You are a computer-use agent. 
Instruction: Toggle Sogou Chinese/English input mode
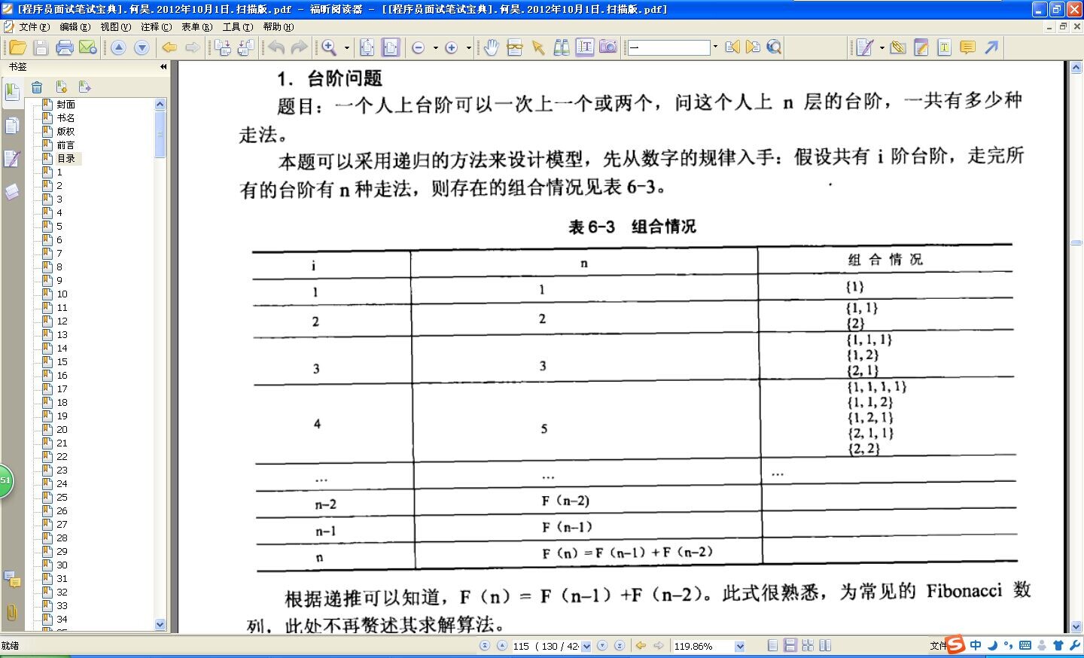[976, 645]
